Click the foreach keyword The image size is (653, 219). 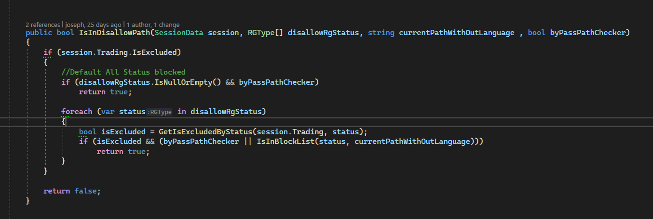coord(76,112)
